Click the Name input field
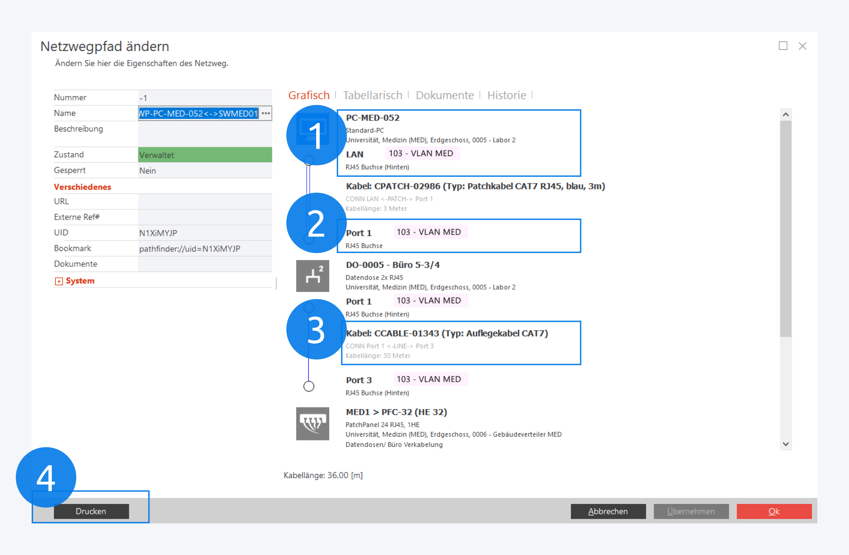 tap(198, 114)
